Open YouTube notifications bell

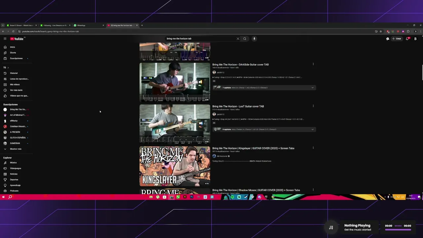(407, 39)
